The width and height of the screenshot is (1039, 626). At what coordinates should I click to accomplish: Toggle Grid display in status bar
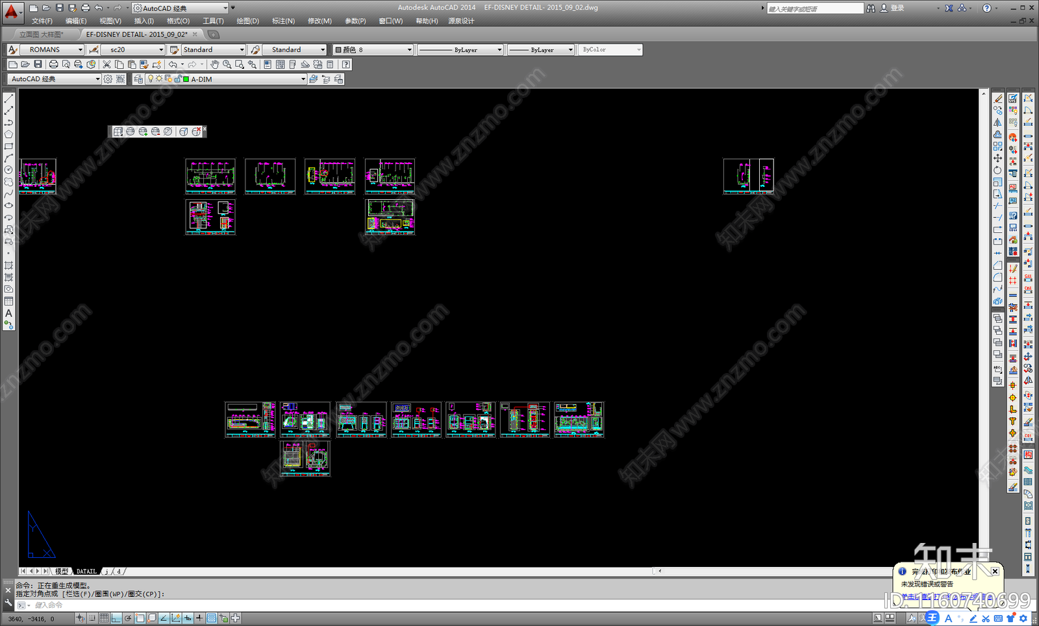(x=104, y=618)
